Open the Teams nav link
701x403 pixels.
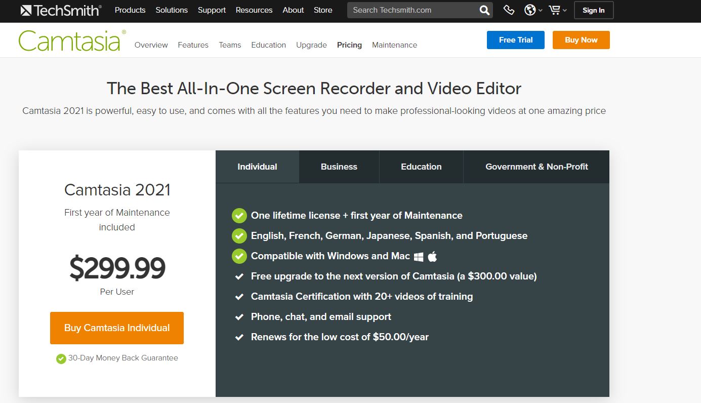coord(230,45)
